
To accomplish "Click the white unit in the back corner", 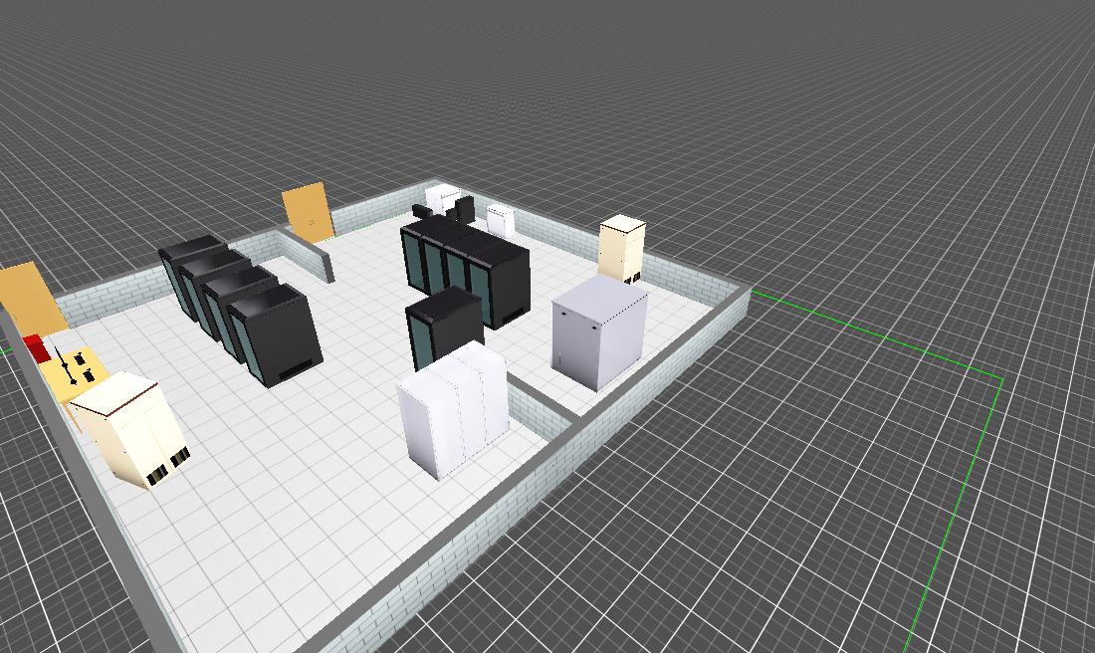I will point(439,197).
